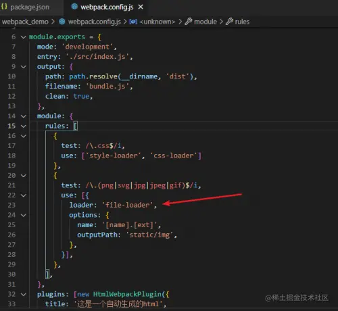
Task: Select the webpack.config.js editor tab
Action: click(107, 7)
